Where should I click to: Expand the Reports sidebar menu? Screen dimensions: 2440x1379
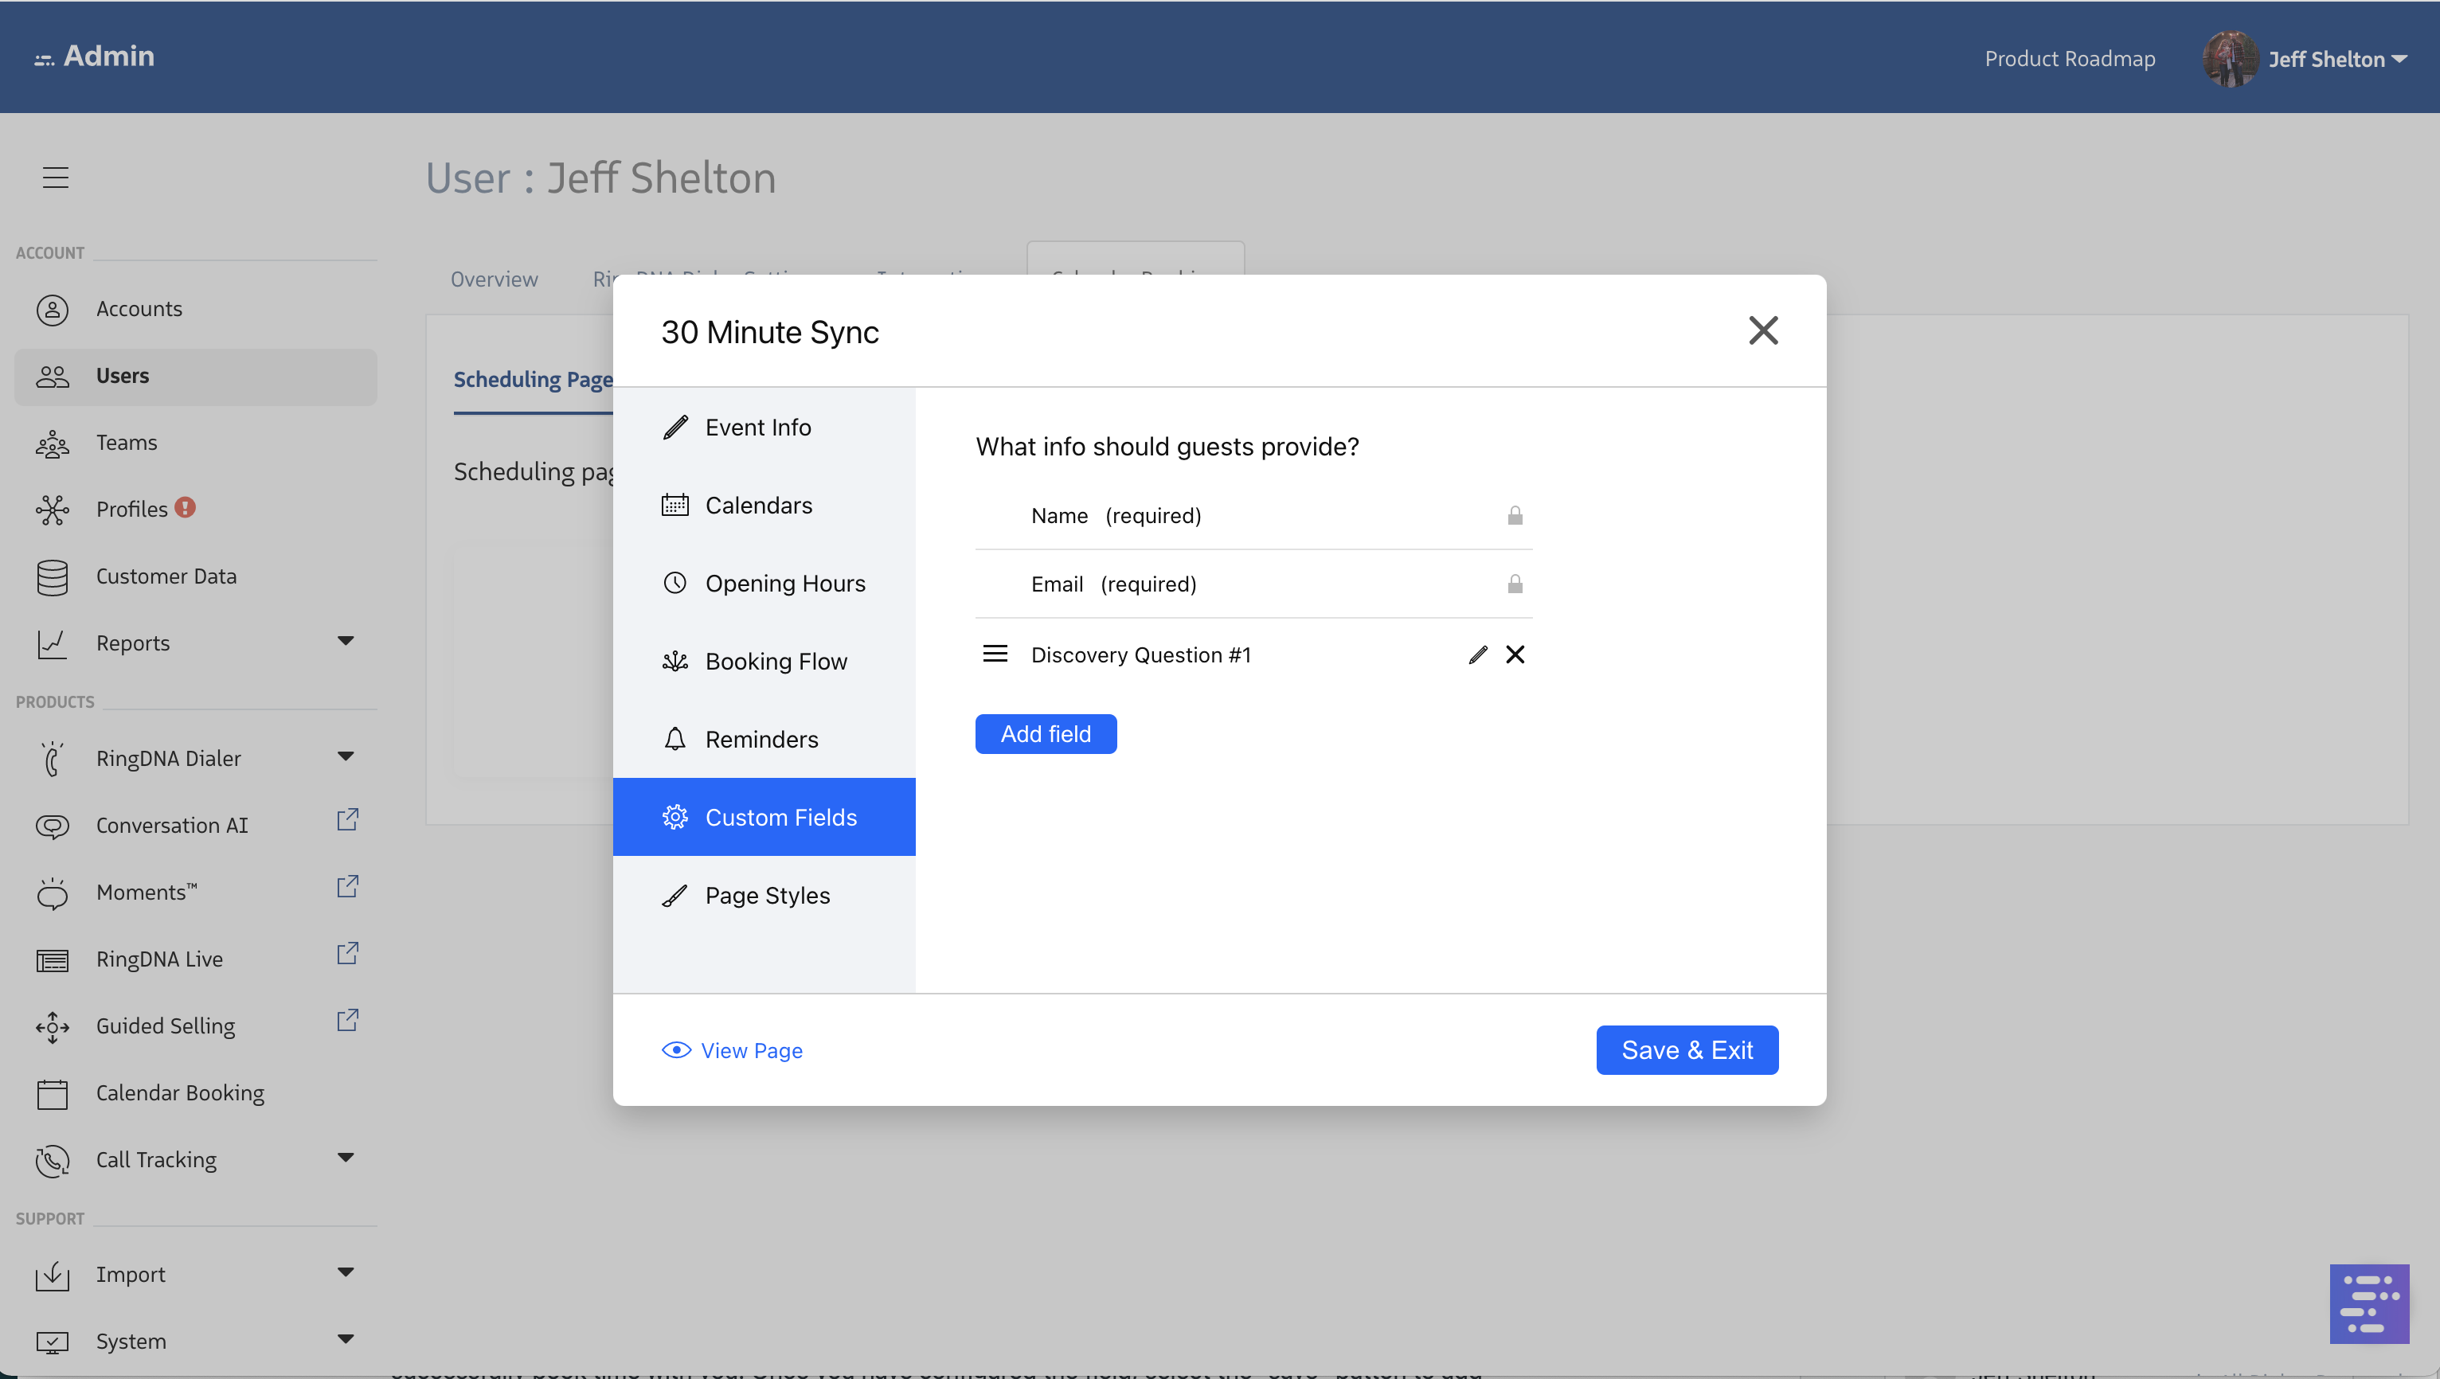346,641
